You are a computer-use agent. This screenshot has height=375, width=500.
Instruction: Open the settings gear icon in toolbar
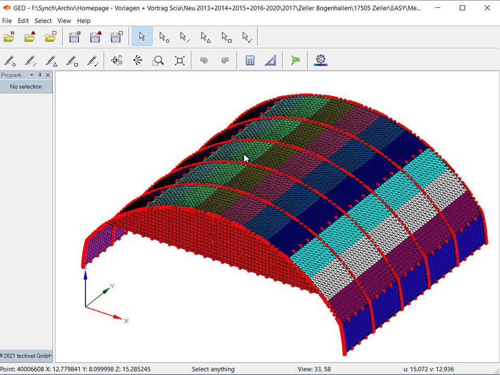[320, 60]
